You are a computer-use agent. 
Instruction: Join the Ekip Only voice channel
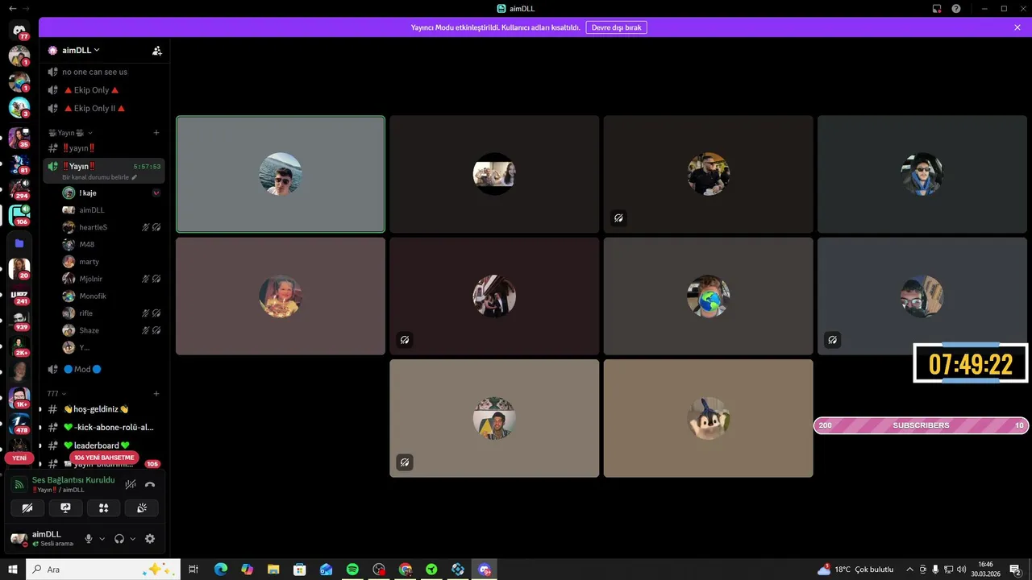click(x=103, y=90)
